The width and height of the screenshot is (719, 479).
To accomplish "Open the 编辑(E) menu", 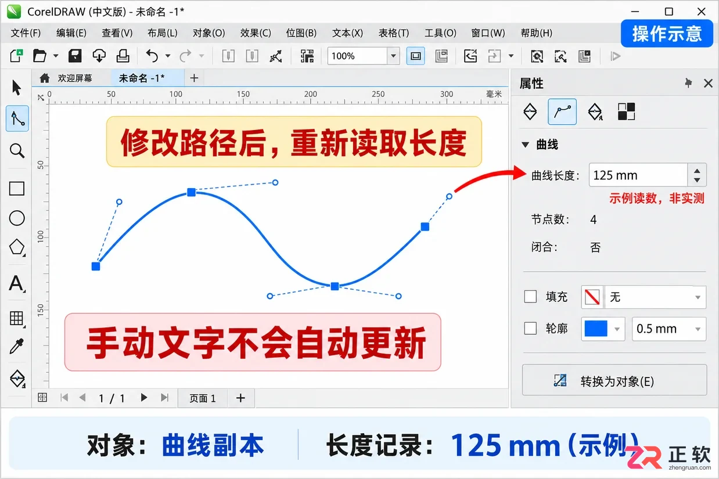I will point(71,33).
